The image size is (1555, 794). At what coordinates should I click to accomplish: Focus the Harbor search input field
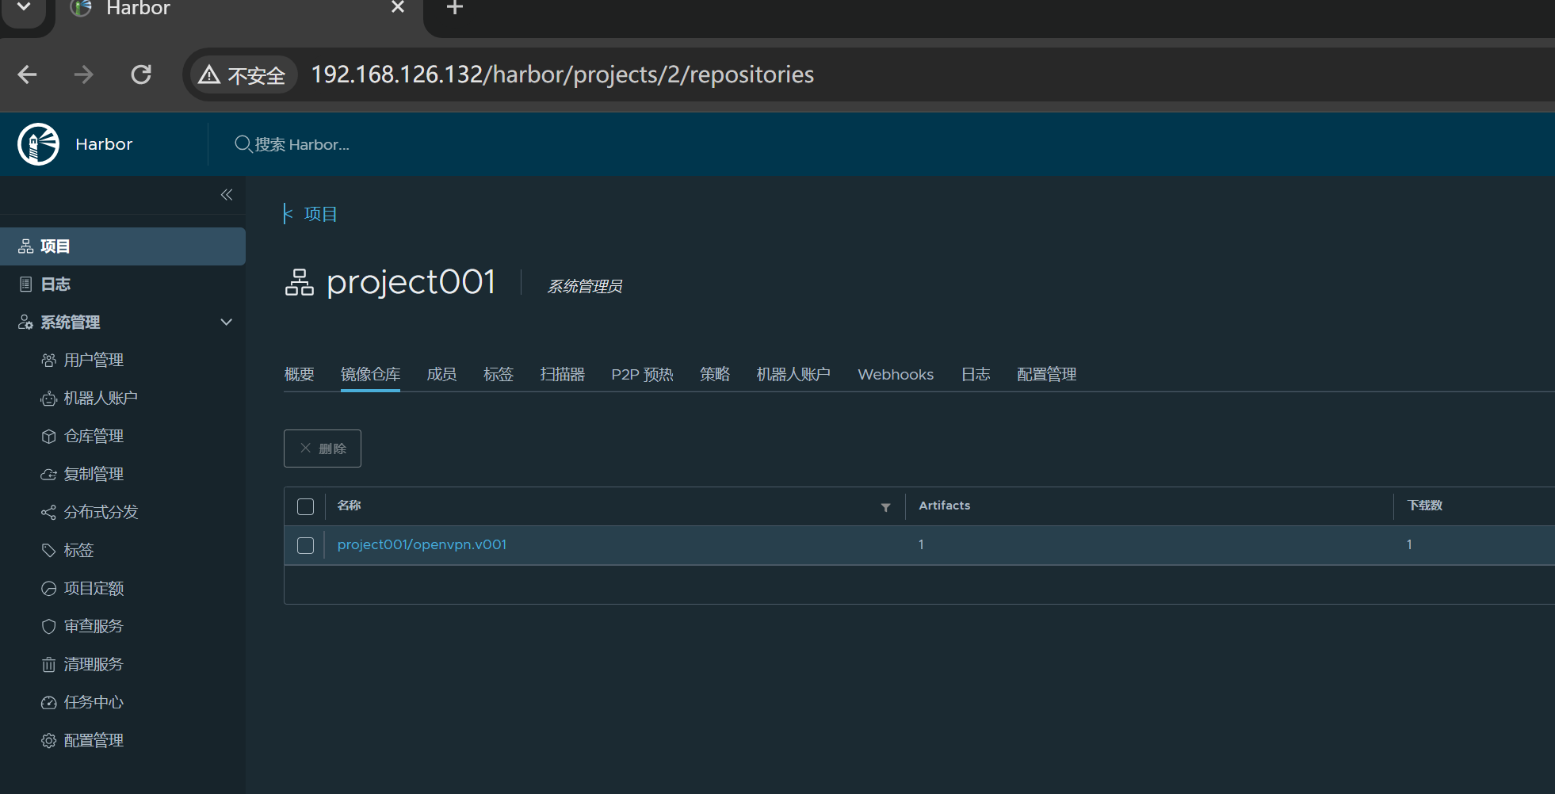pyautogui.click(x=317, y=144)
